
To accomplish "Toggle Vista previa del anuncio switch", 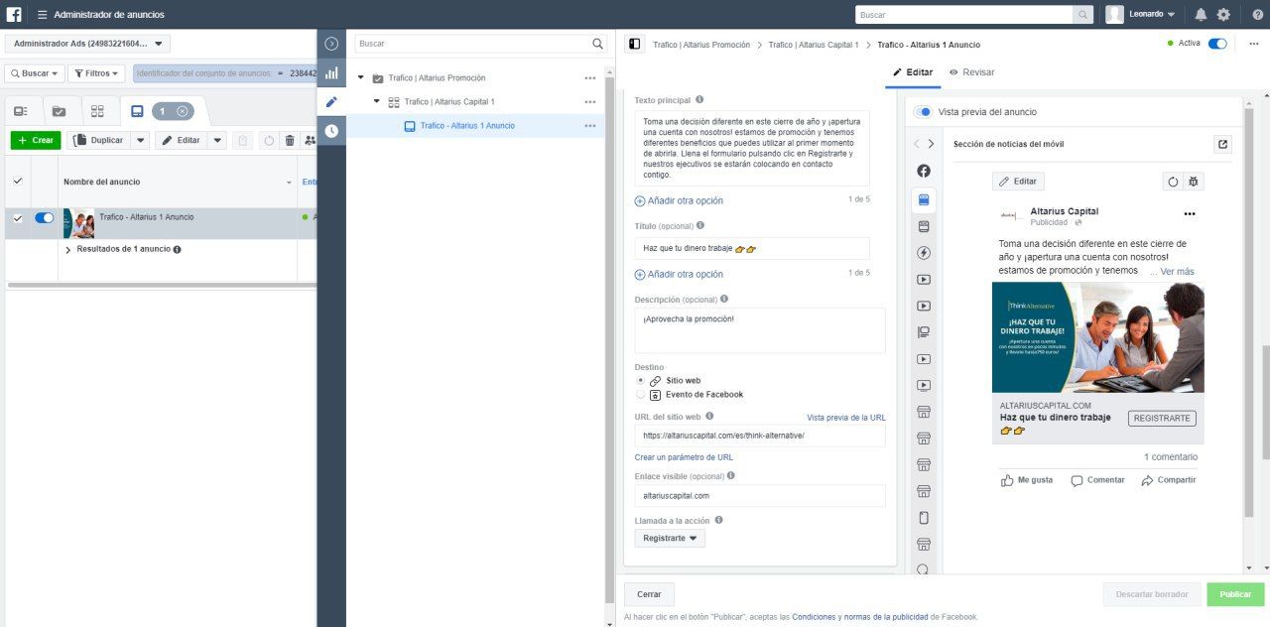I will [923, 112].
